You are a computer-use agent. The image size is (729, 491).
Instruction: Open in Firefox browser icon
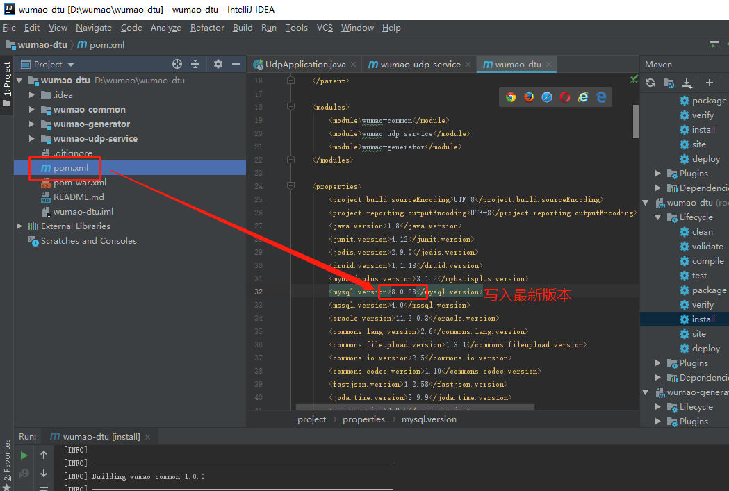point(529,97)
